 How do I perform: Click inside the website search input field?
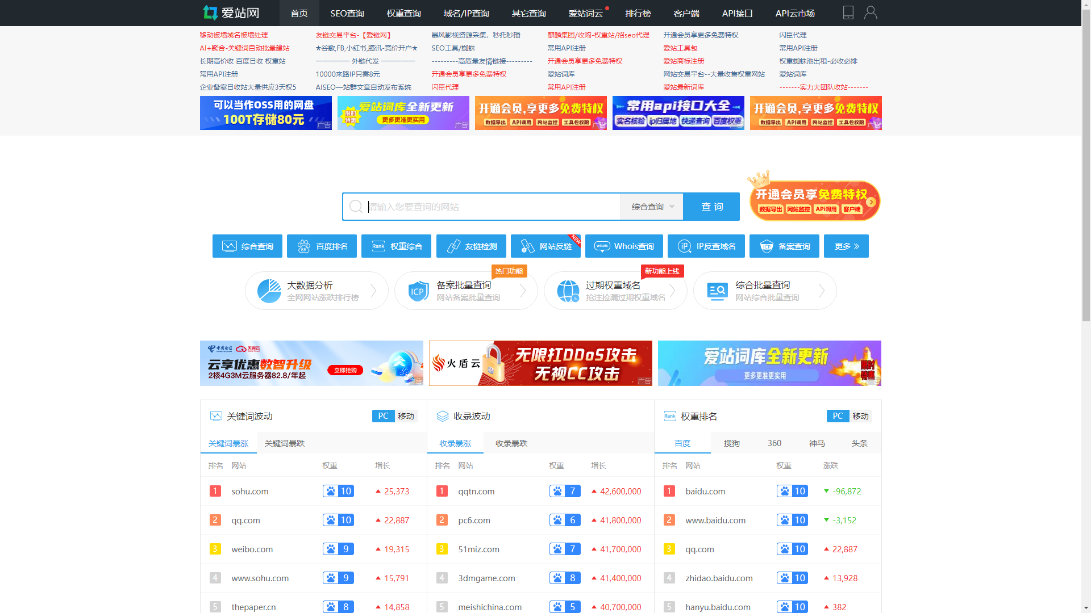pyautogui.click(x=489, y=207)
